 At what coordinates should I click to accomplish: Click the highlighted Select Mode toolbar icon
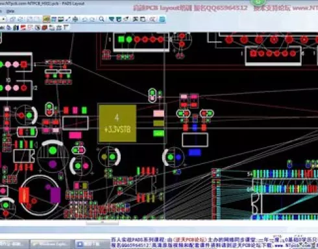click(x=46, y=19)
